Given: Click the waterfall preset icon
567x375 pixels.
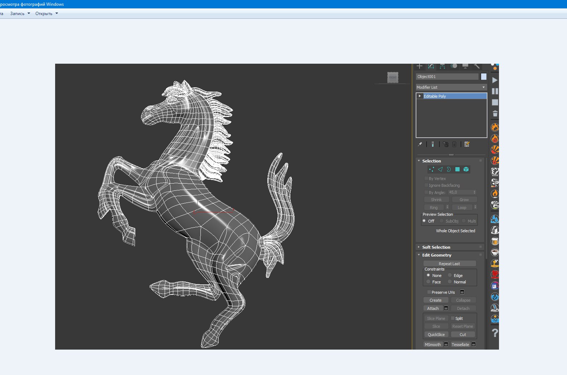Looking at the screenshot, I should click(495, 308).
